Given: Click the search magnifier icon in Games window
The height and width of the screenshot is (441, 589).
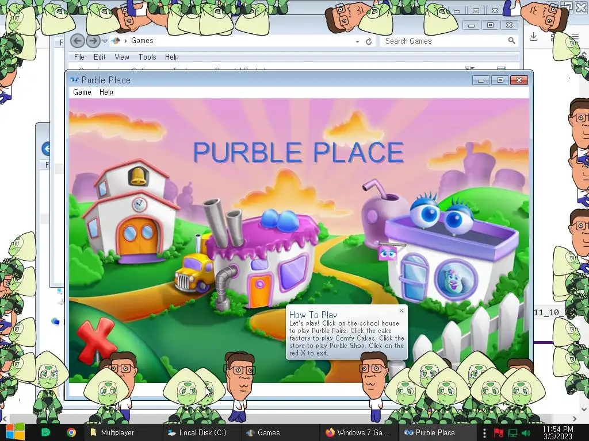Looking at the screenshot, I should point(511,41).
